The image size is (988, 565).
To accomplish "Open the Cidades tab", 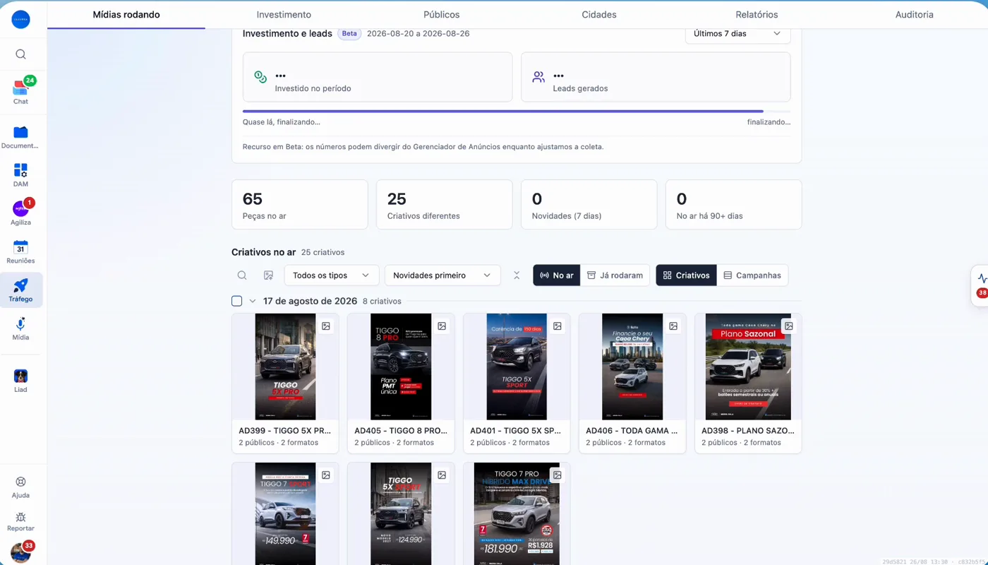I will tap(599, 15).
